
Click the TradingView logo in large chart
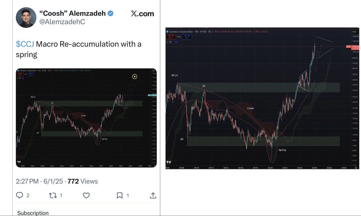pyautogui.click(x=168, y=162)
